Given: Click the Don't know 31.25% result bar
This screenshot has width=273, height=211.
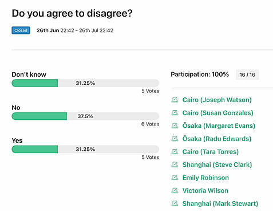Looking at the screenshot, I should [x=85, y=83].
